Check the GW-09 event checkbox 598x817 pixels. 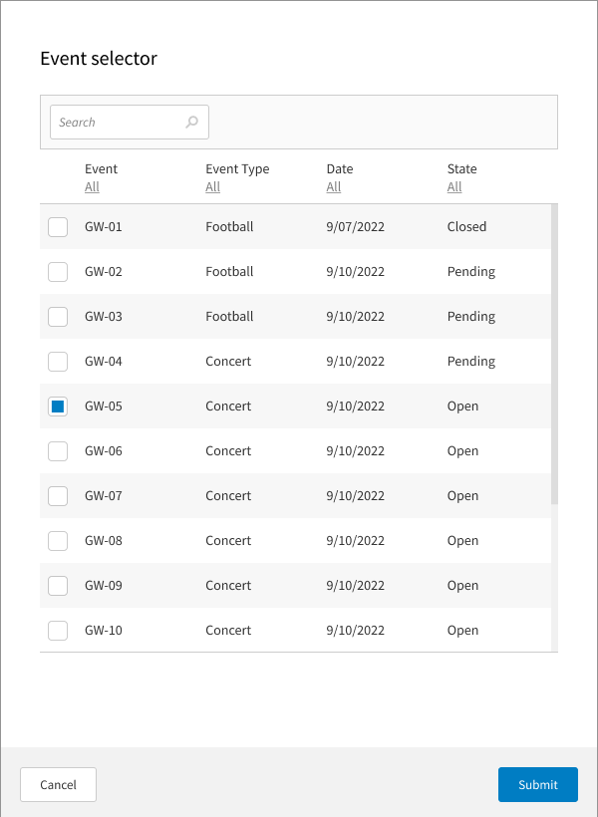coord(57,585)
